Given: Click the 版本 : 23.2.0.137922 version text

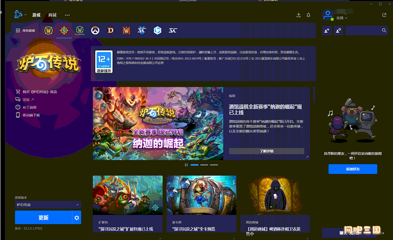Looking at the screenshot, I should 29,229.
